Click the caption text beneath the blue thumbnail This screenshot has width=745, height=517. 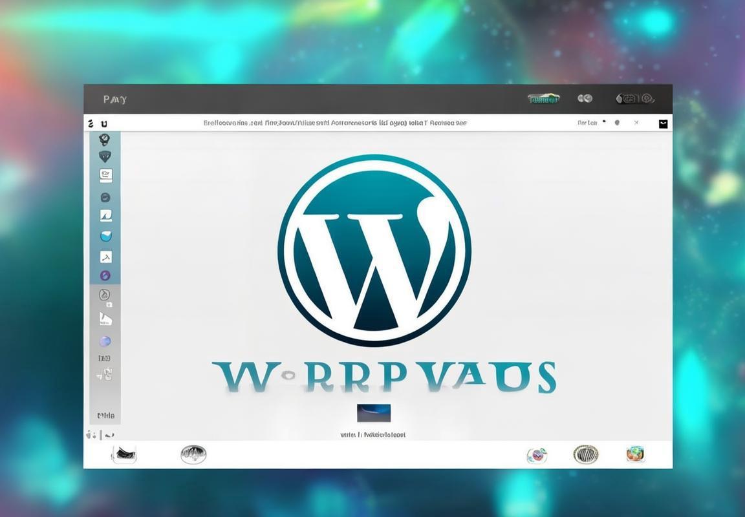[x=373, y=434]
